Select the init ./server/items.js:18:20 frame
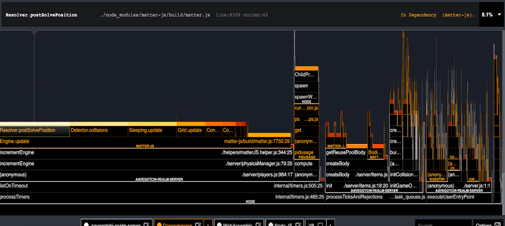 click(356, 186)
